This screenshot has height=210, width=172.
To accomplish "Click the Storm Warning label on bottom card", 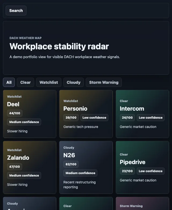I will point(131,206).
